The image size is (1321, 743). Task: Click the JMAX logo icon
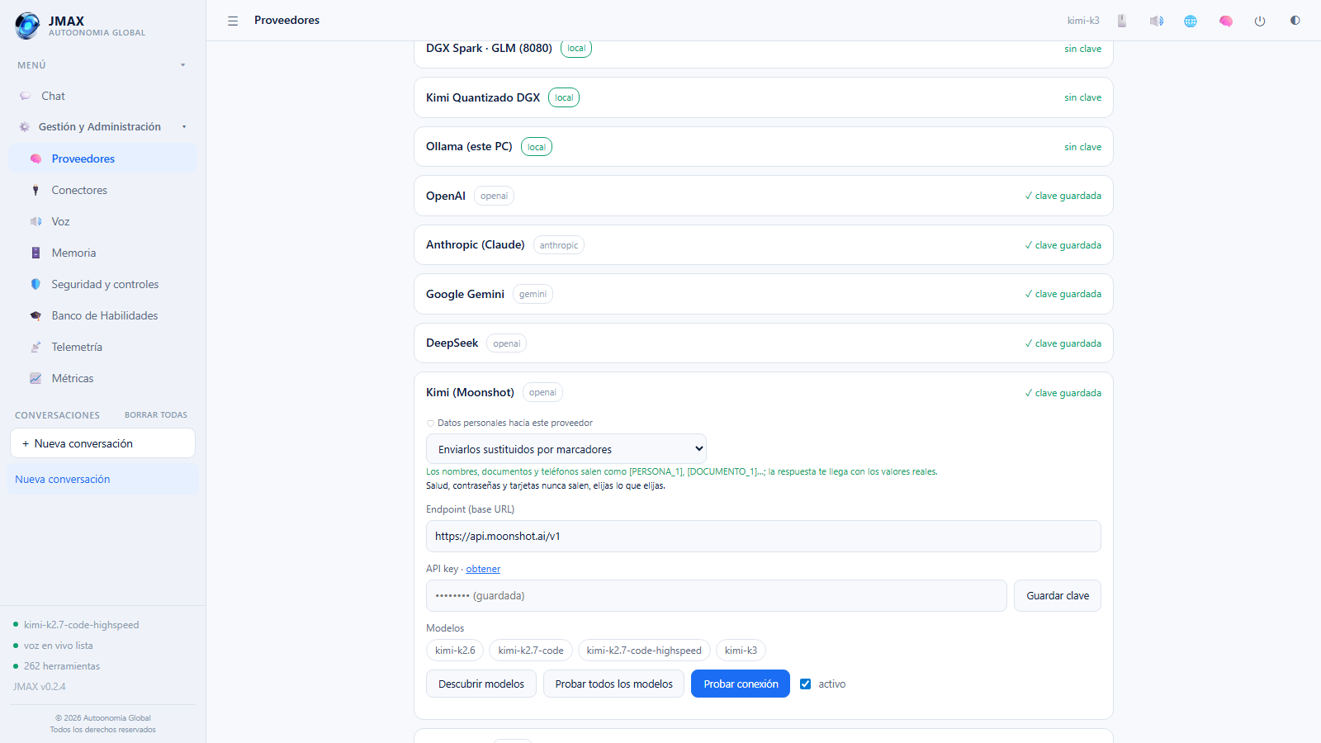click(27, 26)
